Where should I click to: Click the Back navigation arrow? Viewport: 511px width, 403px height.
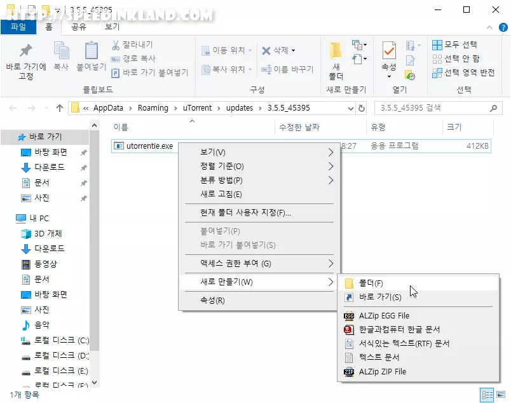(13, 108)
